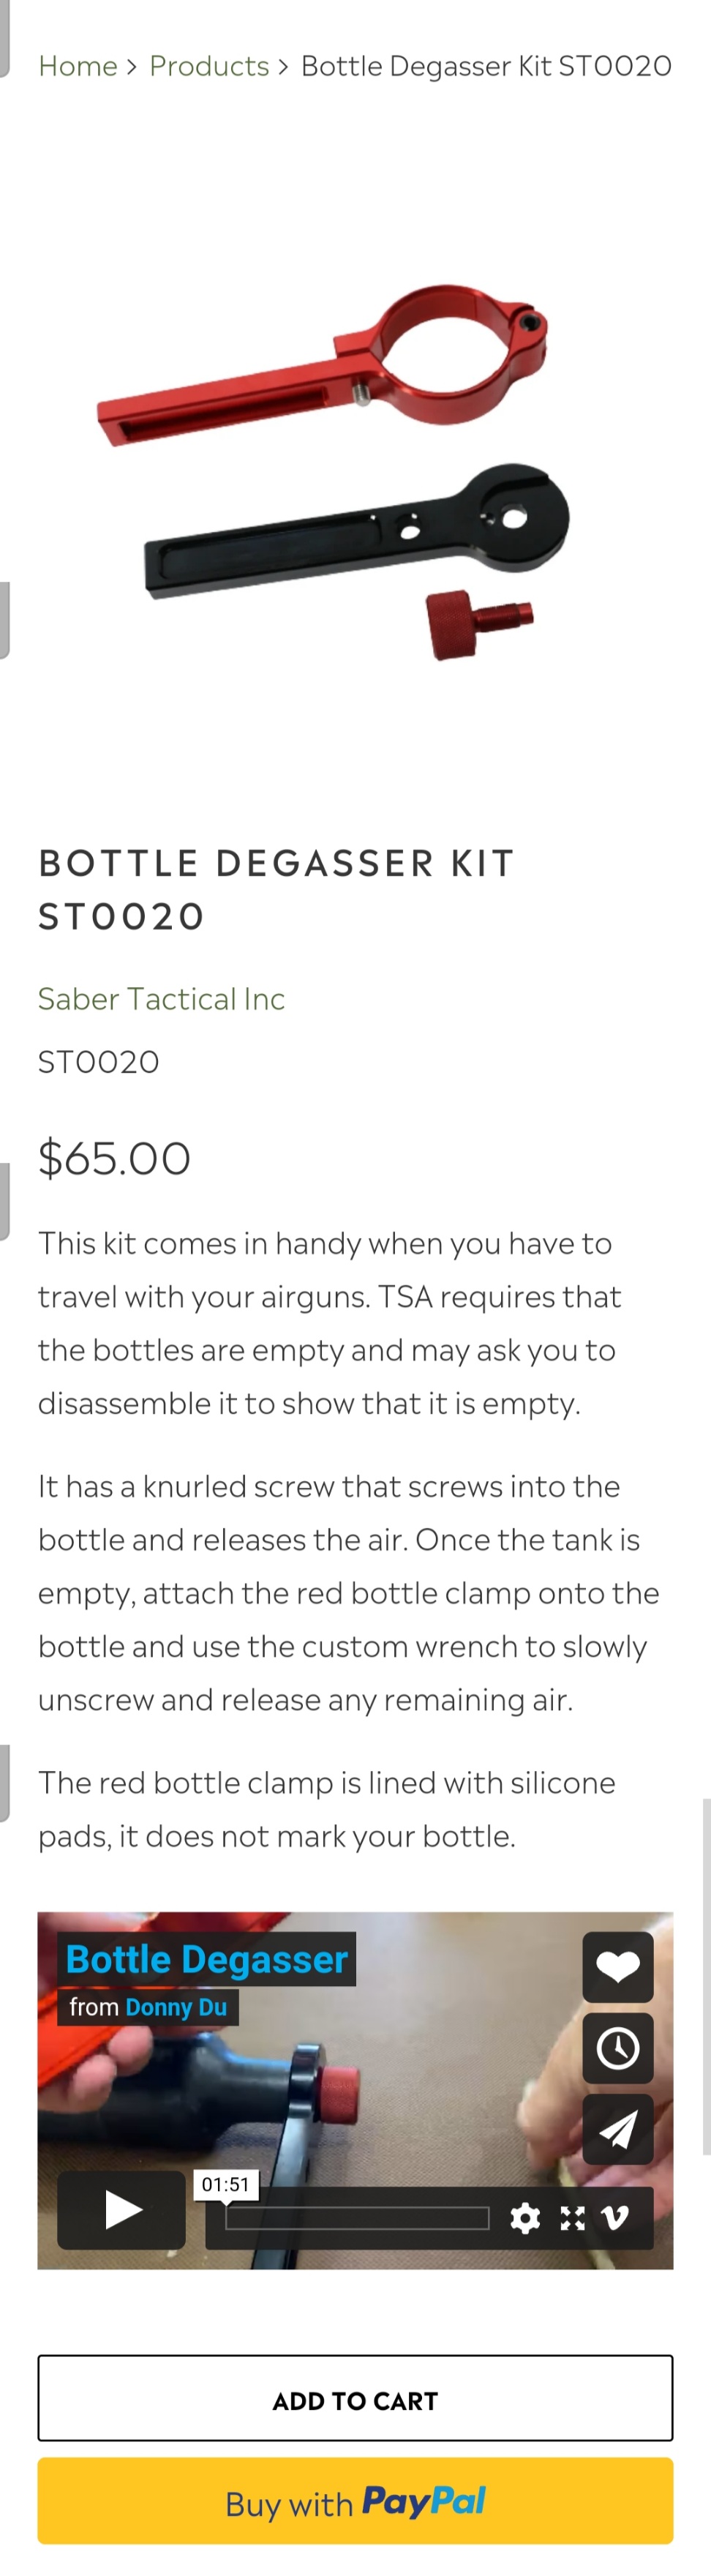Seek in the video progress bar

click(x=357, y=2218)
